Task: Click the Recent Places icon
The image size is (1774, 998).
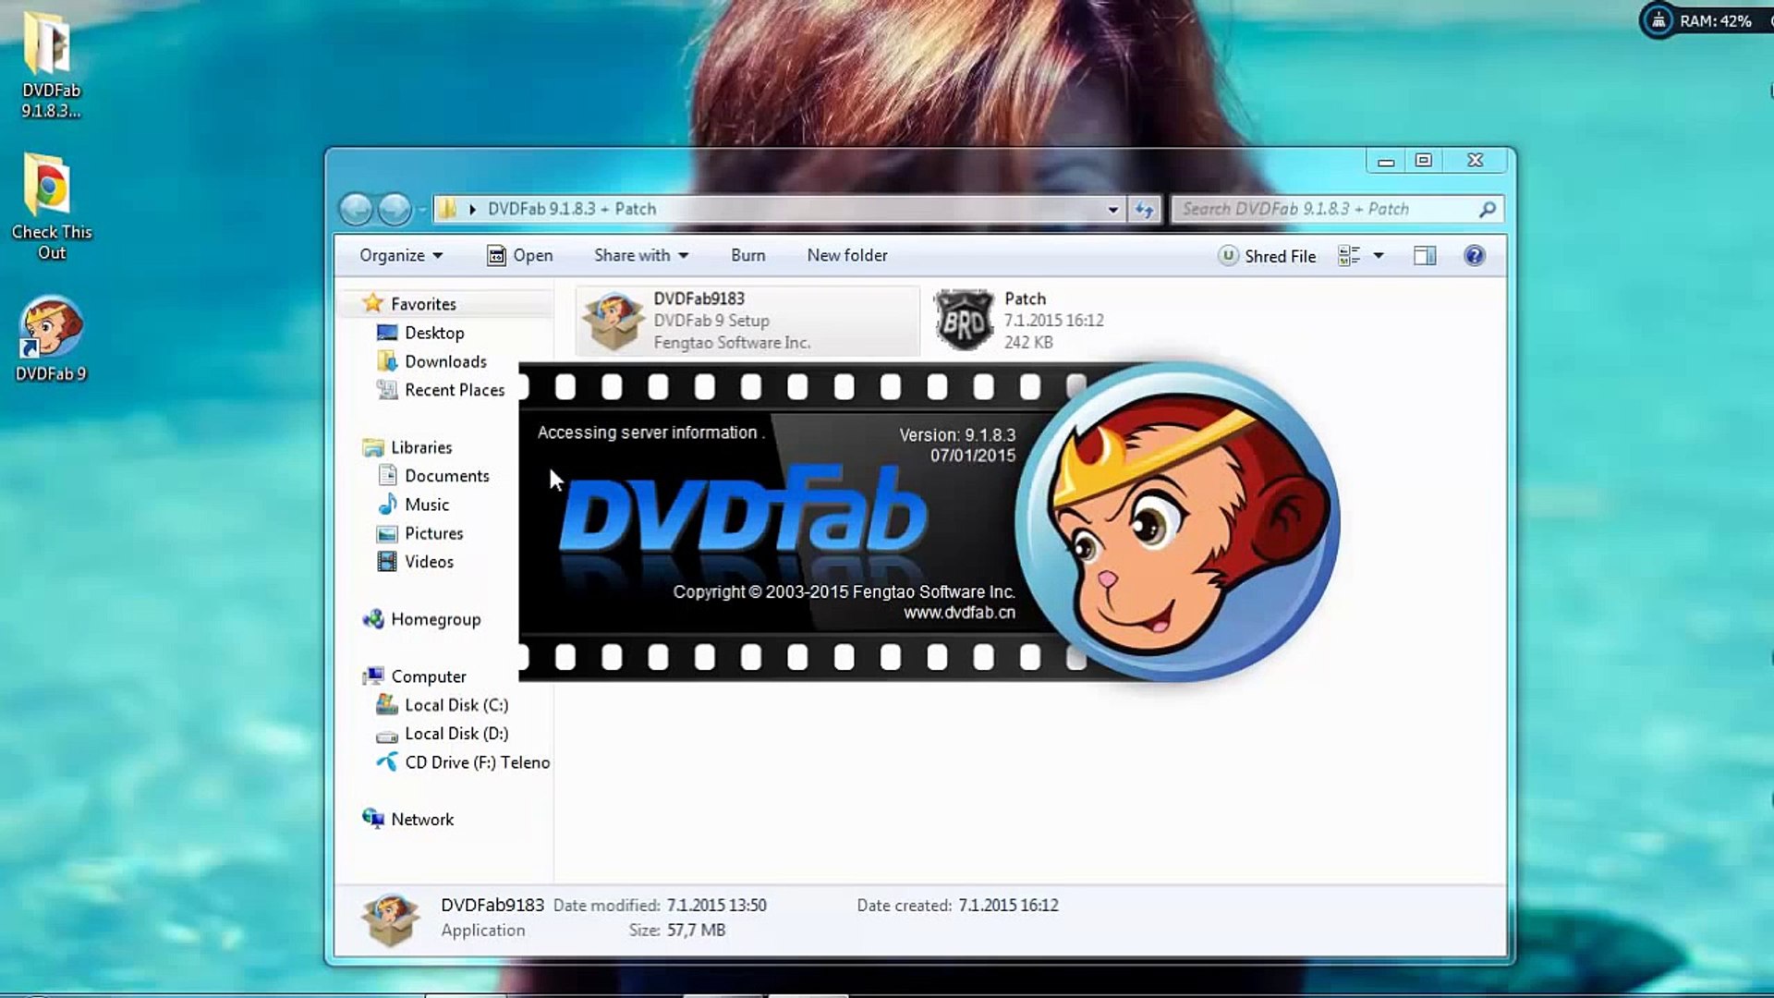Action: pyautogui.click(x=387, y=390)
